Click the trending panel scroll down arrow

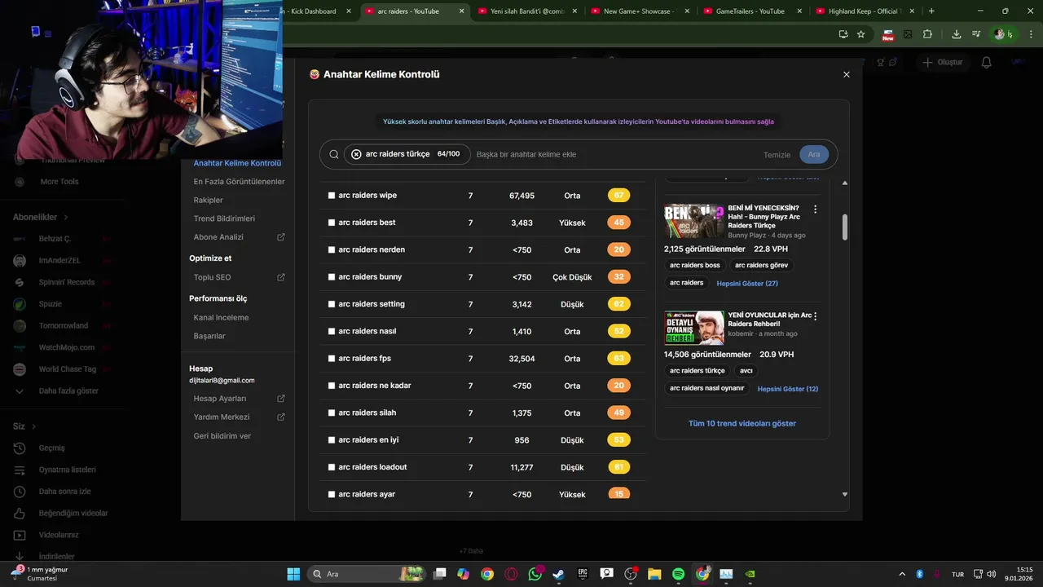click(844, 494)
